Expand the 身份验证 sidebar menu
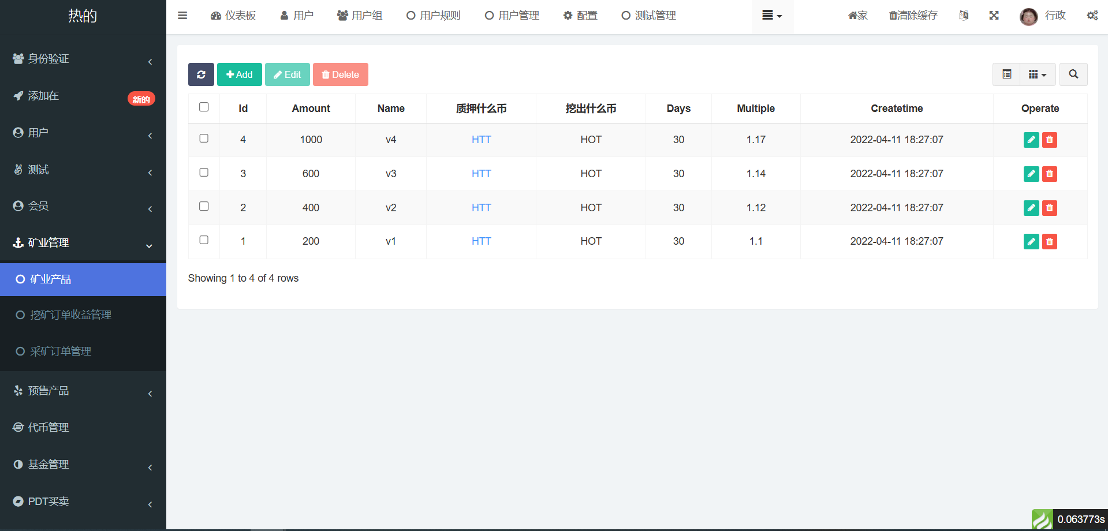The width and height of the screenshot is (1108, 531). tap(83, 59)
